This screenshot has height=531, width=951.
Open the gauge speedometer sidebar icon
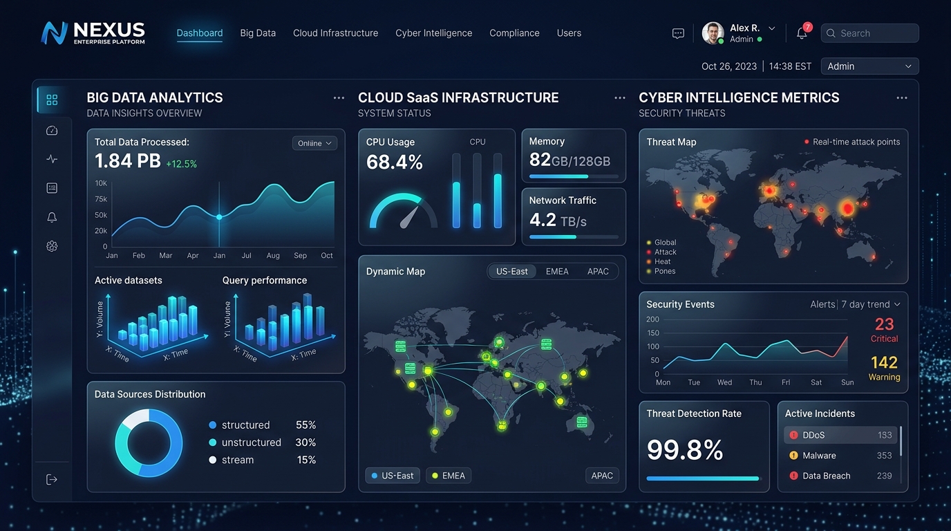pyautogui.click(x=52, y=131)
